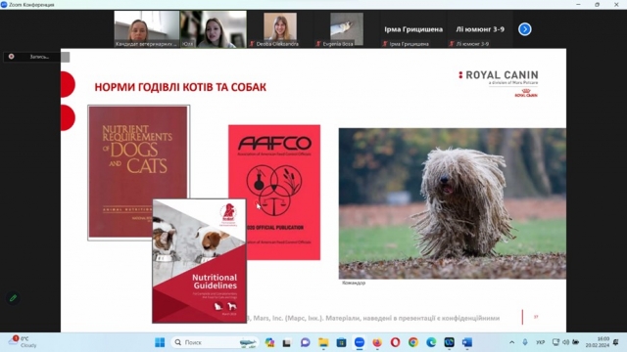Open the weather widget showing Cloudy
The width and height of the screenshot is (627, 352).
24,342
